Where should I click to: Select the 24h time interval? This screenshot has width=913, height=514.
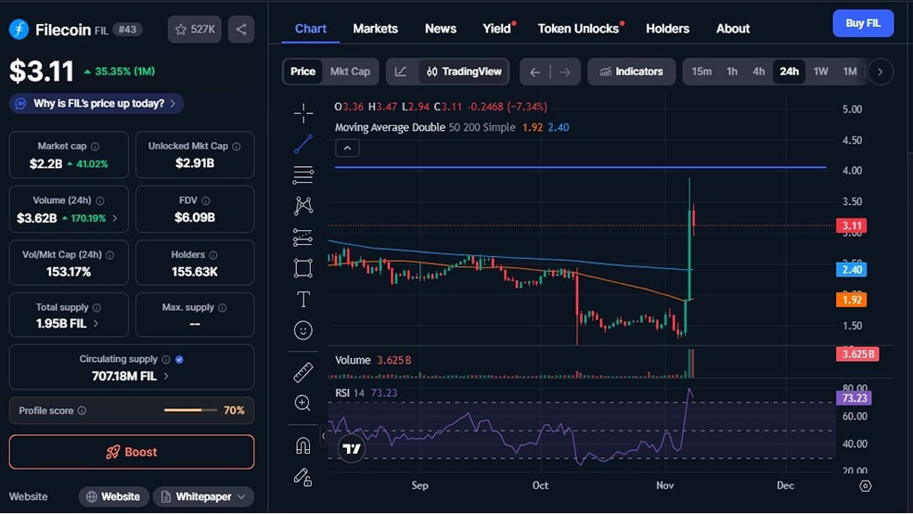tap(789, 71)
